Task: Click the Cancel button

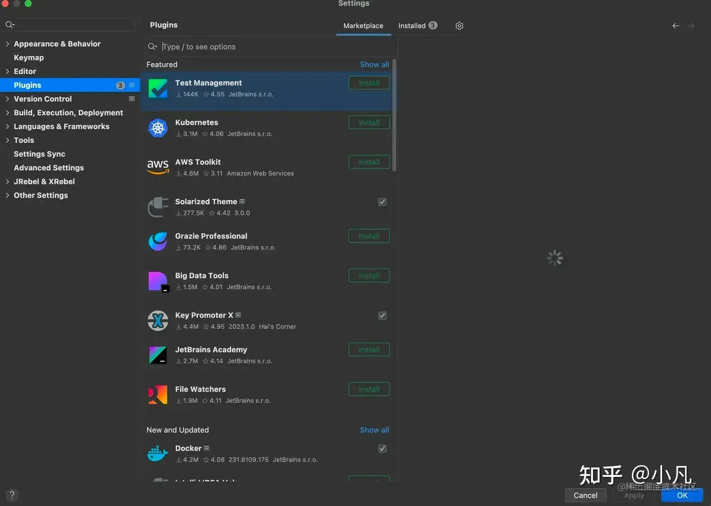Action: pos(586,495)
